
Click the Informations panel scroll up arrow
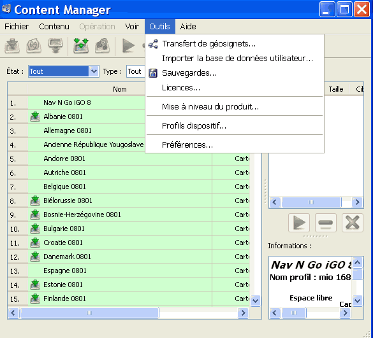pos(357,262)
